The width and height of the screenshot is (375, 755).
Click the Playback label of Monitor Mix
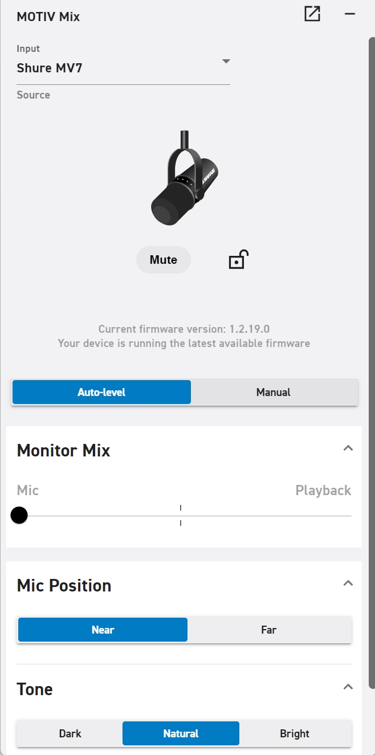[323, 491]
